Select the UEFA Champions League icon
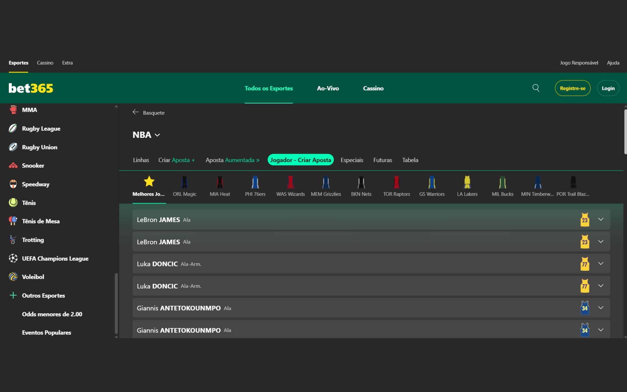 point(13,258)
